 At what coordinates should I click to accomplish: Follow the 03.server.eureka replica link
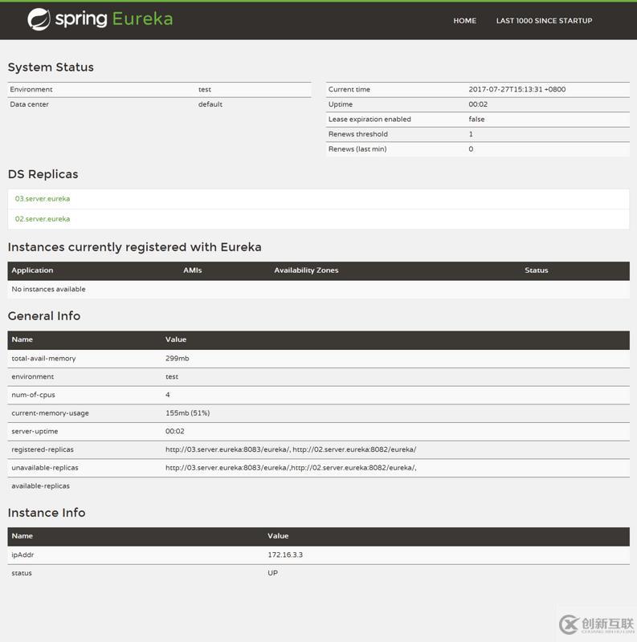click(x=43, y=198)
